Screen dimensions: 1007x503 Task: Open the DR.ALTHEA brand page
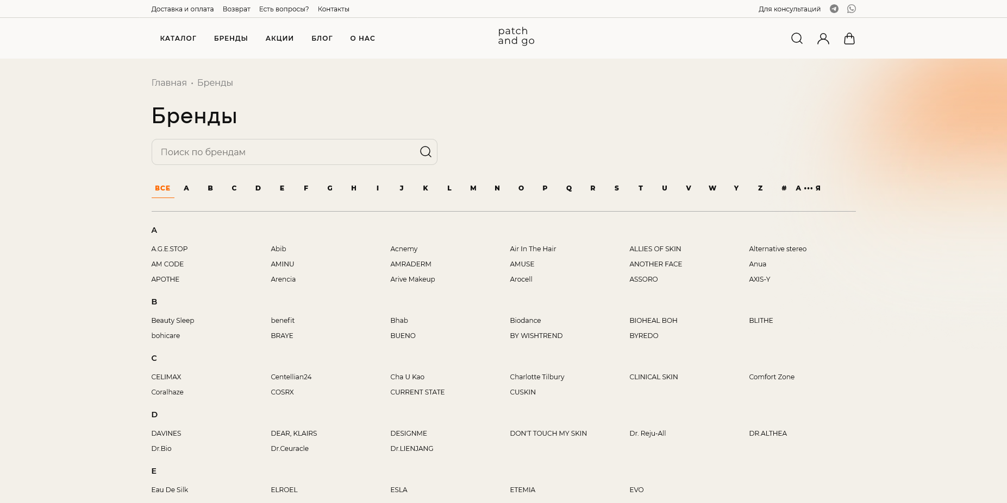[768, 434]
